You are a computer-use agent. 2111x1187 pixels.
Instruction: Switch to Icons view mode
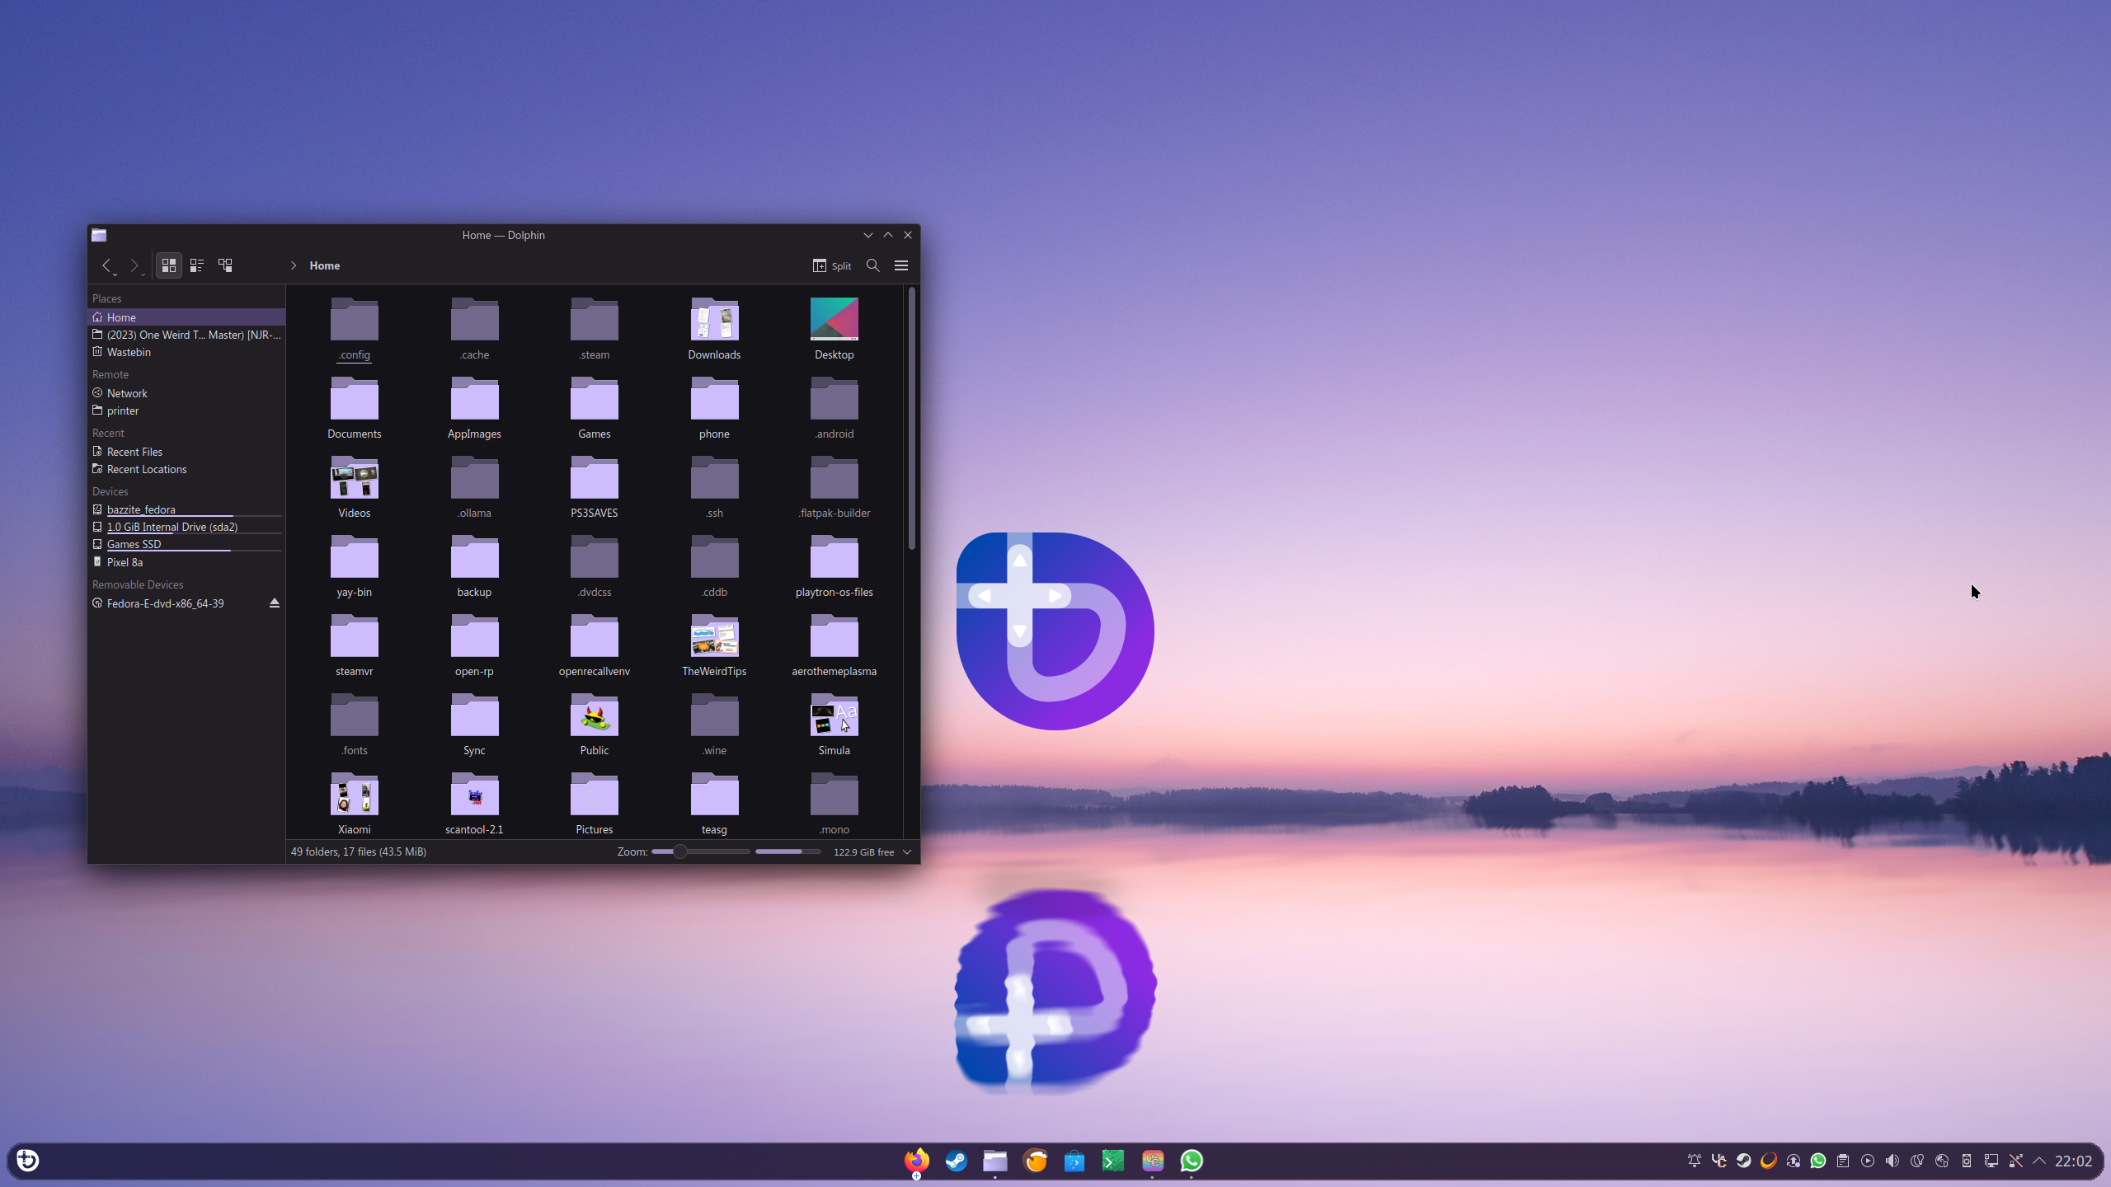point(168,265)
